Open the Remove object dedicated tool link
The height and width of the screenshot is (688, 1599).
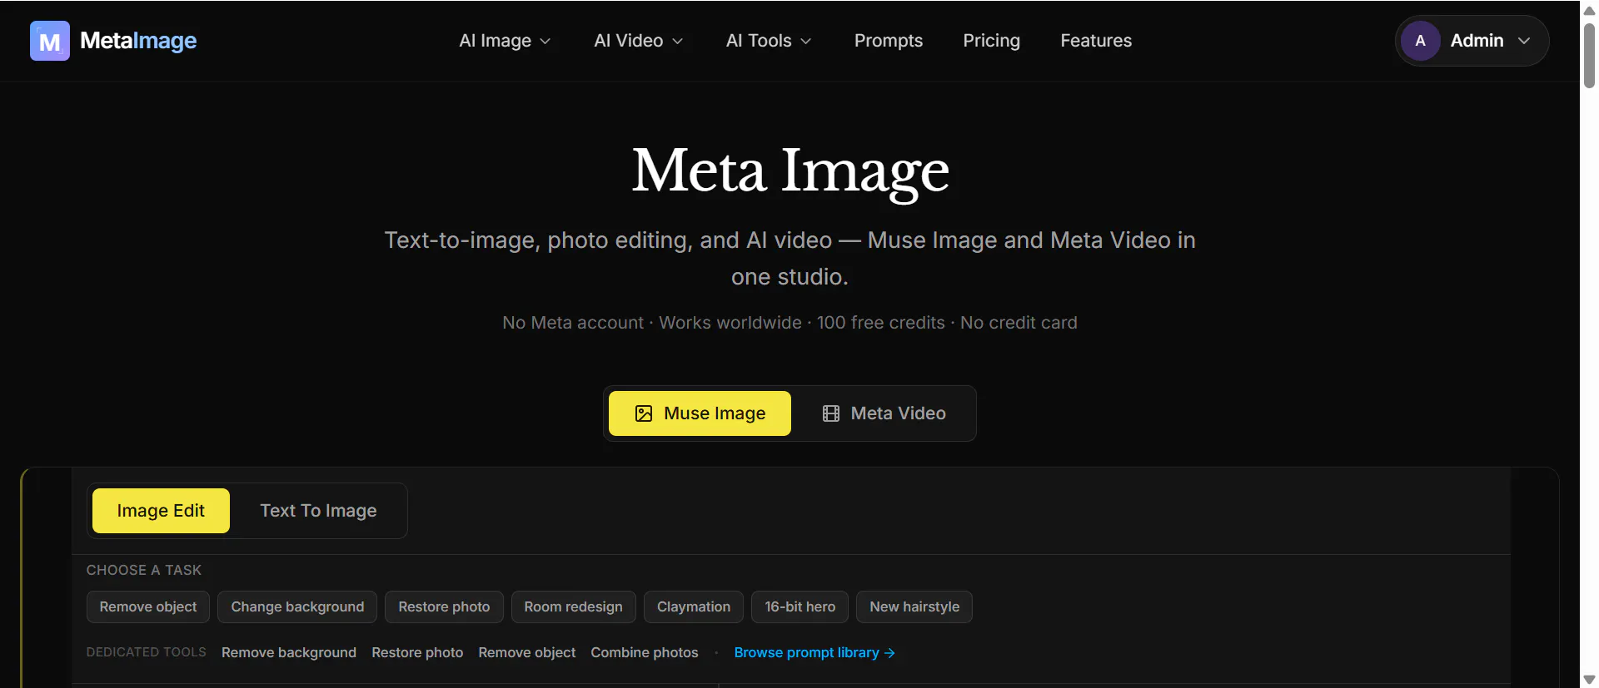click(x=527, y=653)
